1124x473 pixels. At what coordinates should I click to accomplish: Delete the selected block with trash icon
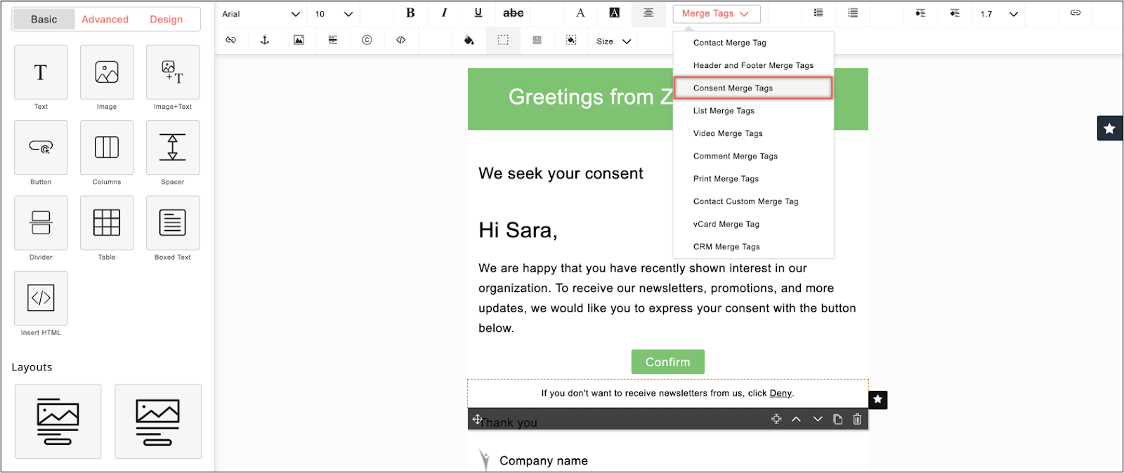point(857,419)
